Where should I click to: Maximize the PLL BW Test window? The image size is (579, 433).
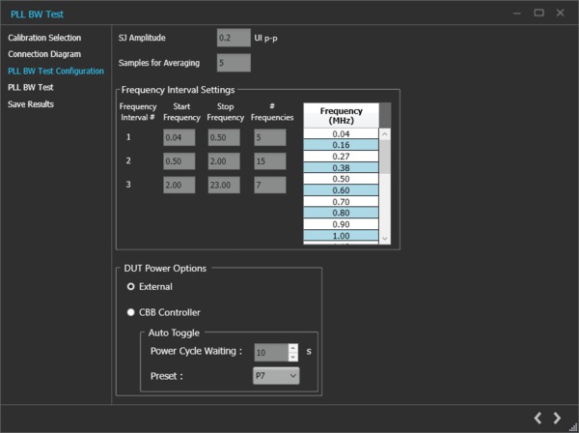point(538,13)
